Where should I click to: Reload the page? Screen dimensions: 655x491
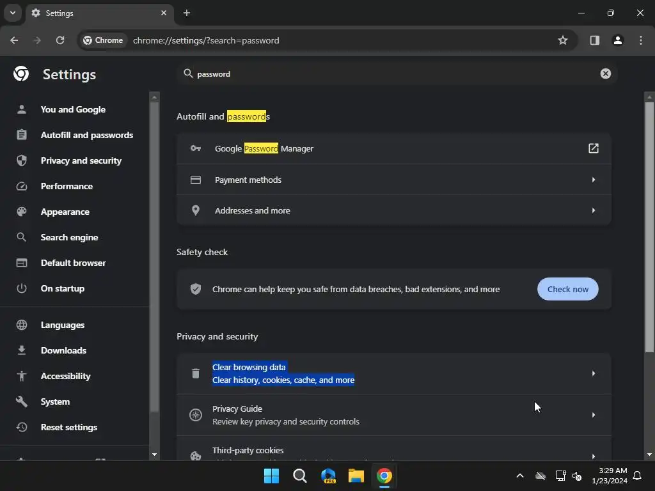[60, 40]
